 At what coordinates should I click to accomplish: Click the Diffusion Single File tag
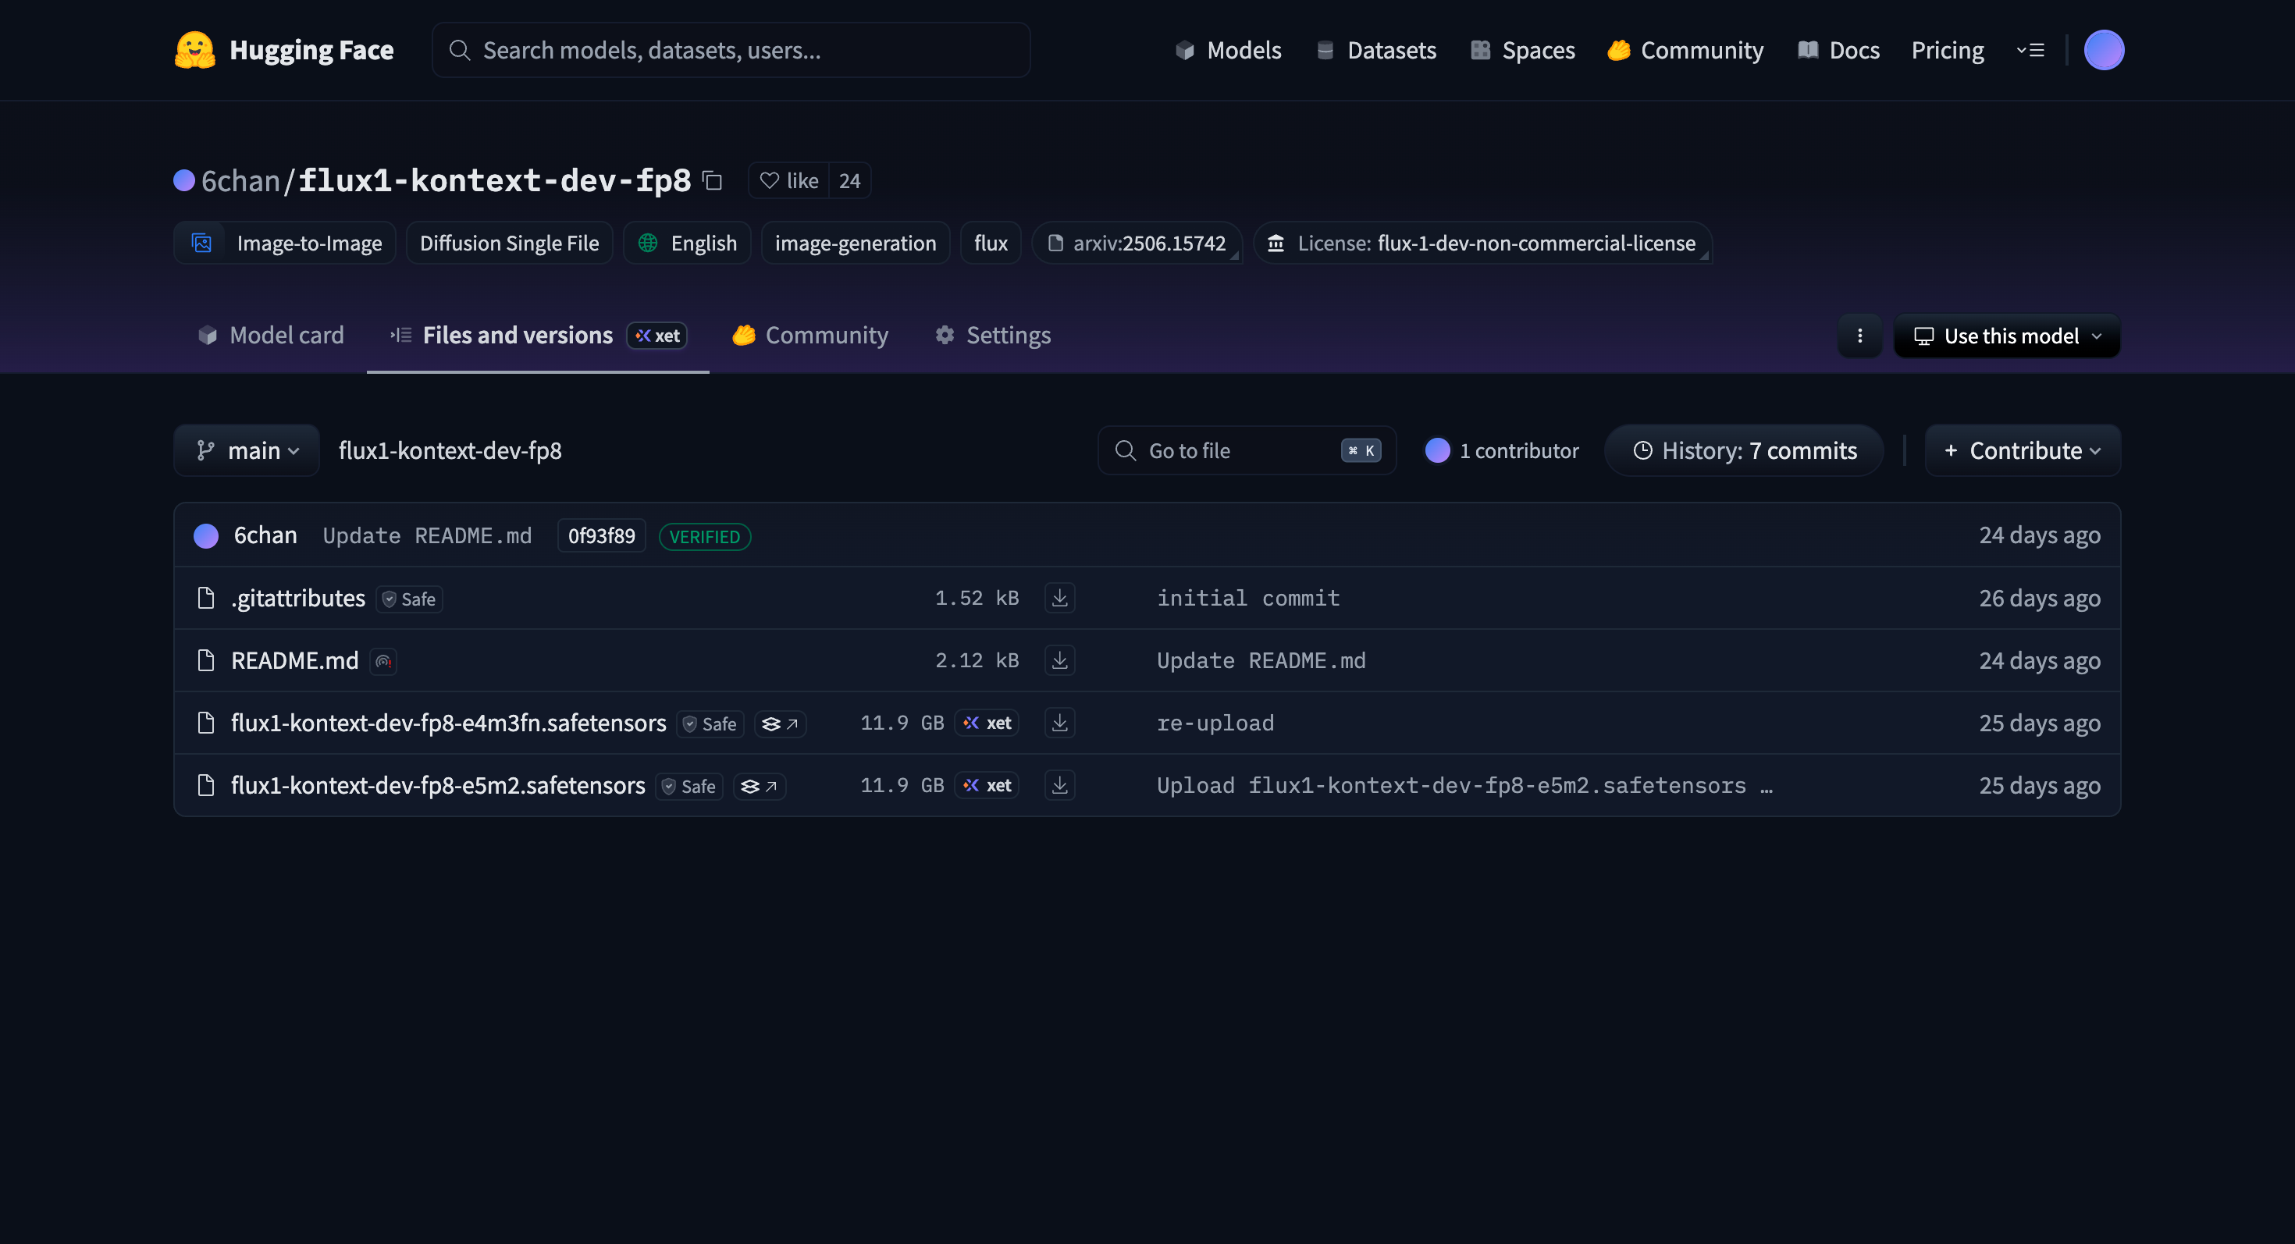click(510, 243)
